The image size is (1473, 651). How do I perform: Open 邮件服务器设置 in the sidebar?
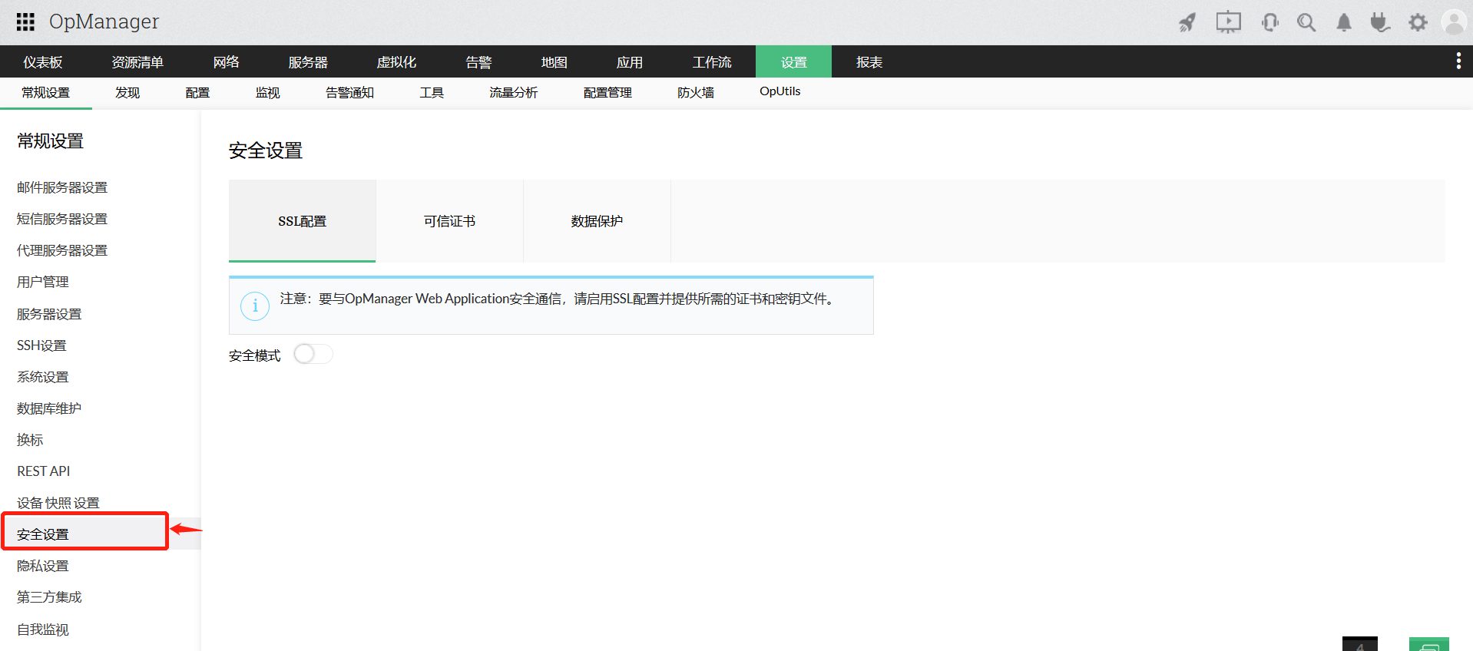click(x=62, y=188)
